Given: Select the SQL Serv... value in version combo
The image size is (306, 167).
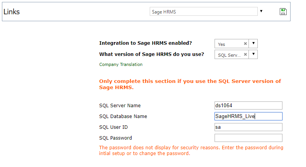Looking at the screenshot, I should pos(229,55).
